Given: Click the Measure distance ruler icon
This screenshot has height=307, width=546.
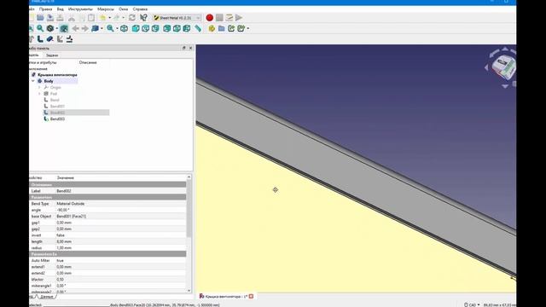Looking at the screenshot, I should point(198,28).
